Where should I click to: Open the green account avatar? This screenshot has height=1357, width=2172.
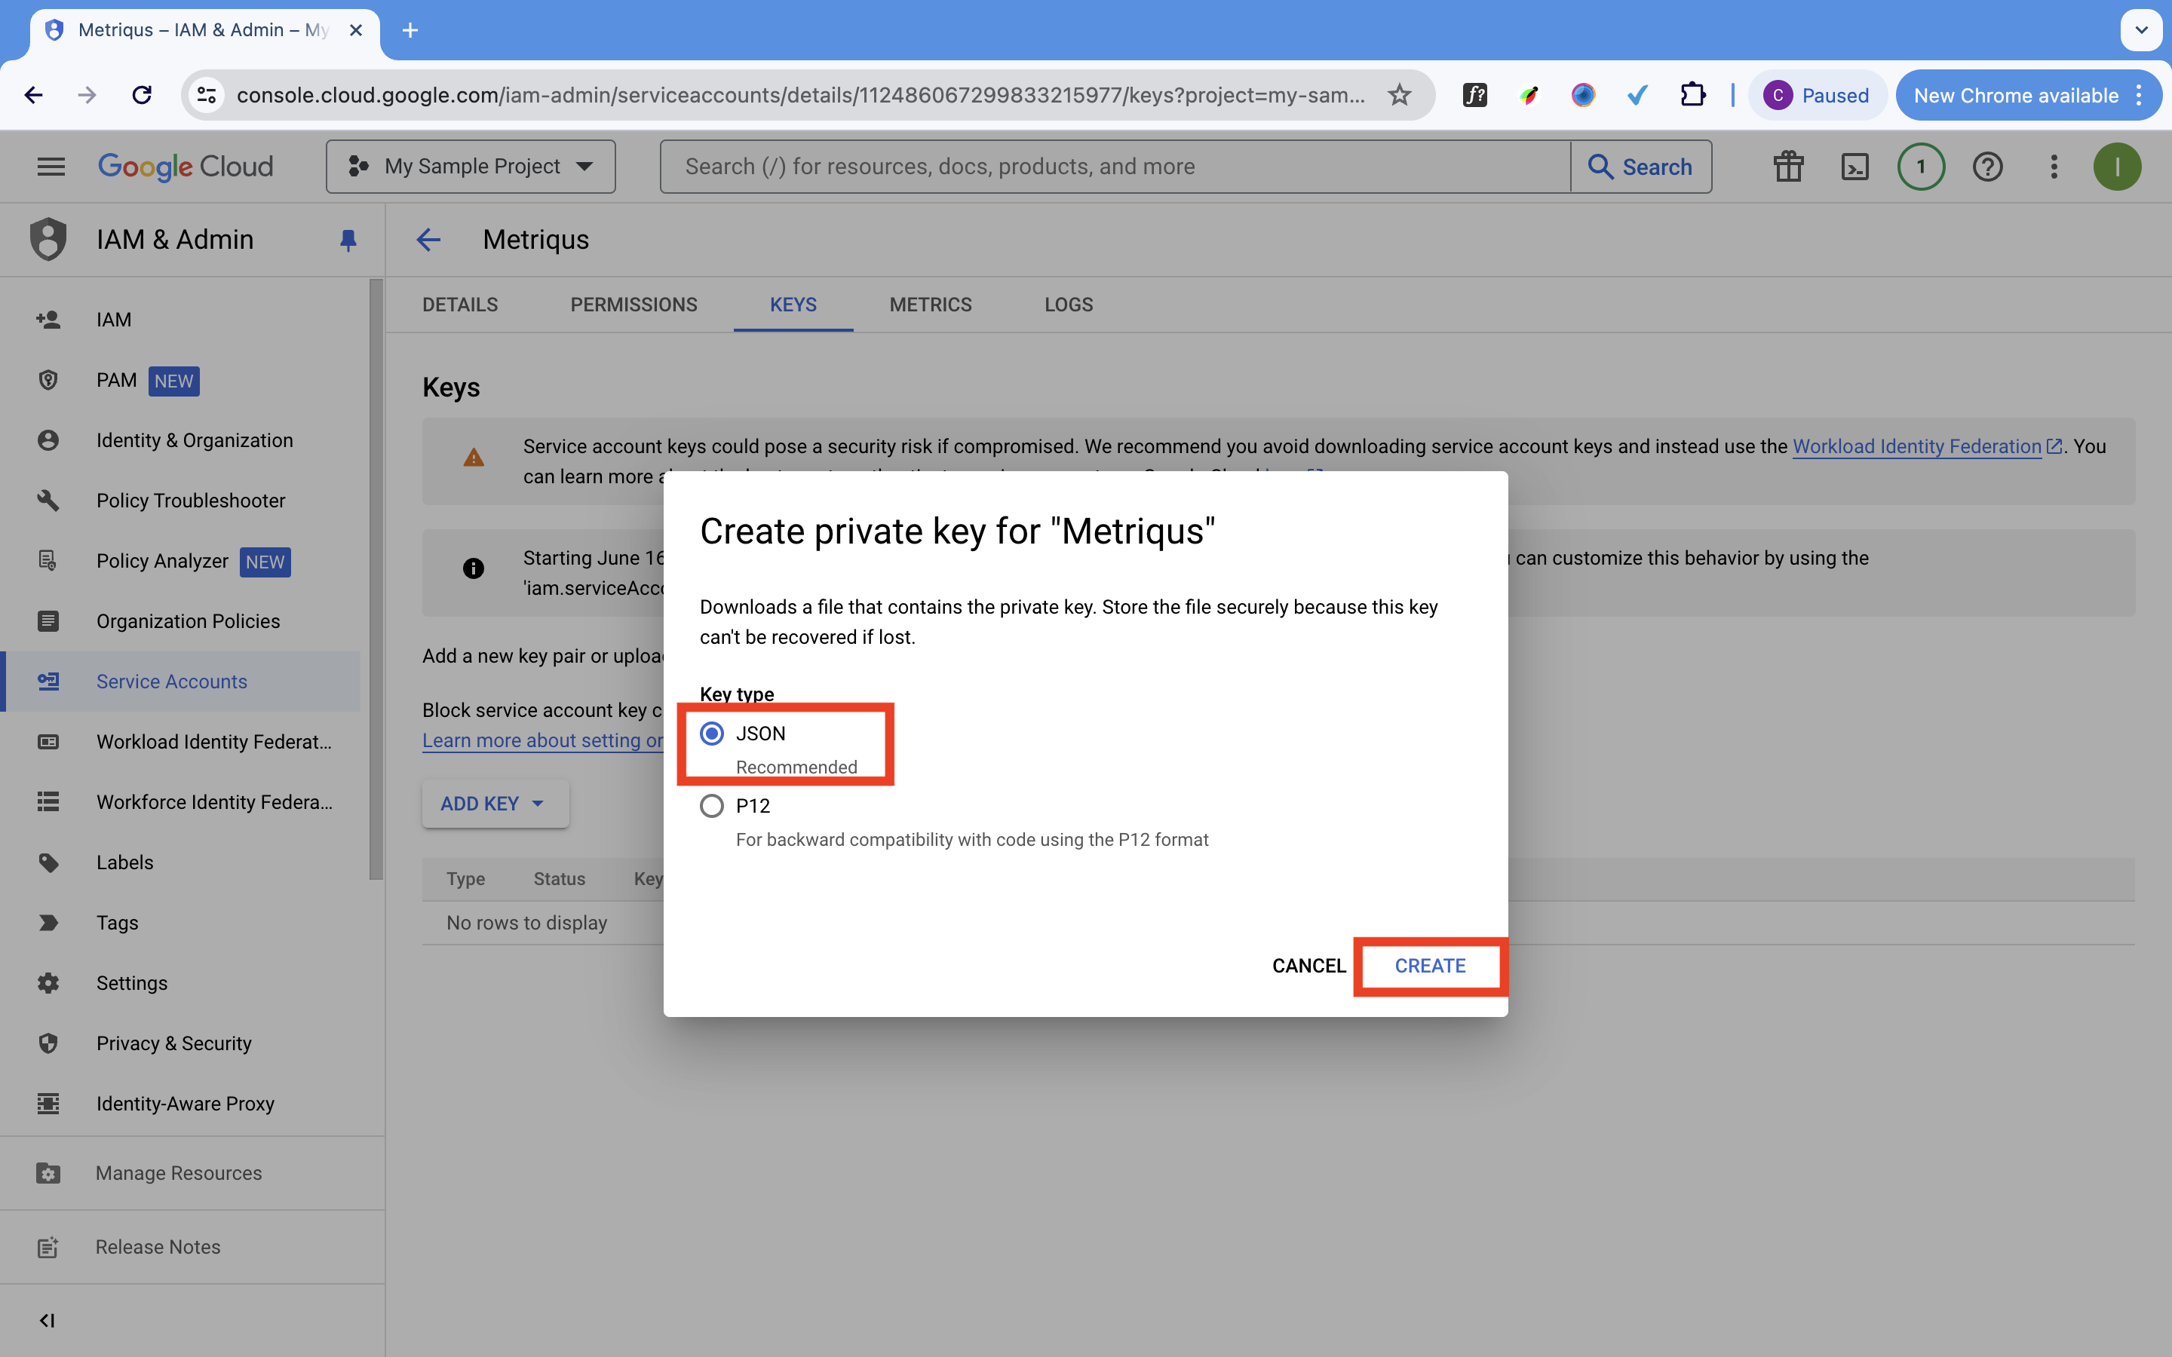pyautogui.click(x=2117, y=166)
